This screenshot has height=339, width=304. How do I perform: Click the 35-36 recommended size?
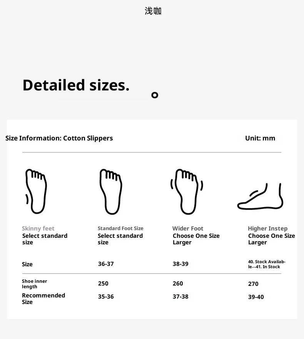point(106,297)
